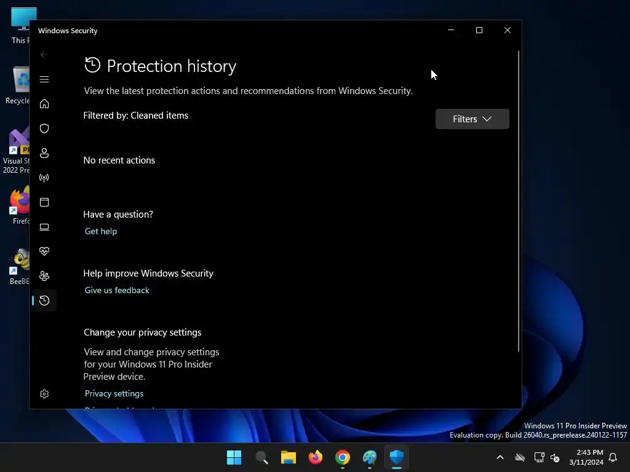Screen dimensions: 630x472
Task: Select the Recycle Bin desktop icon
Action: pos(18,85)
